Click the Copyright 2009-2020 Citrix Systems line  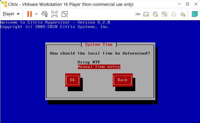(55, 27)
